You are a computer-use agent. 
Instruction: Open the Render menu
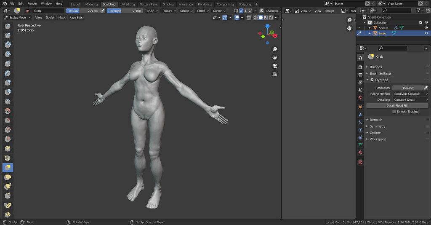[x=32, y=3]
